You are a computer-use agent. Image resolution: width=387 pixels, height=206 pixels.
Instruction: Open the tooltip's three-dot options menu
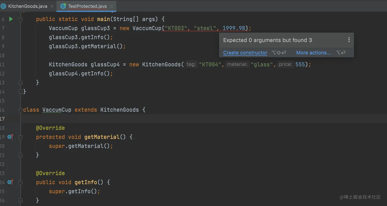coord(349,40)
